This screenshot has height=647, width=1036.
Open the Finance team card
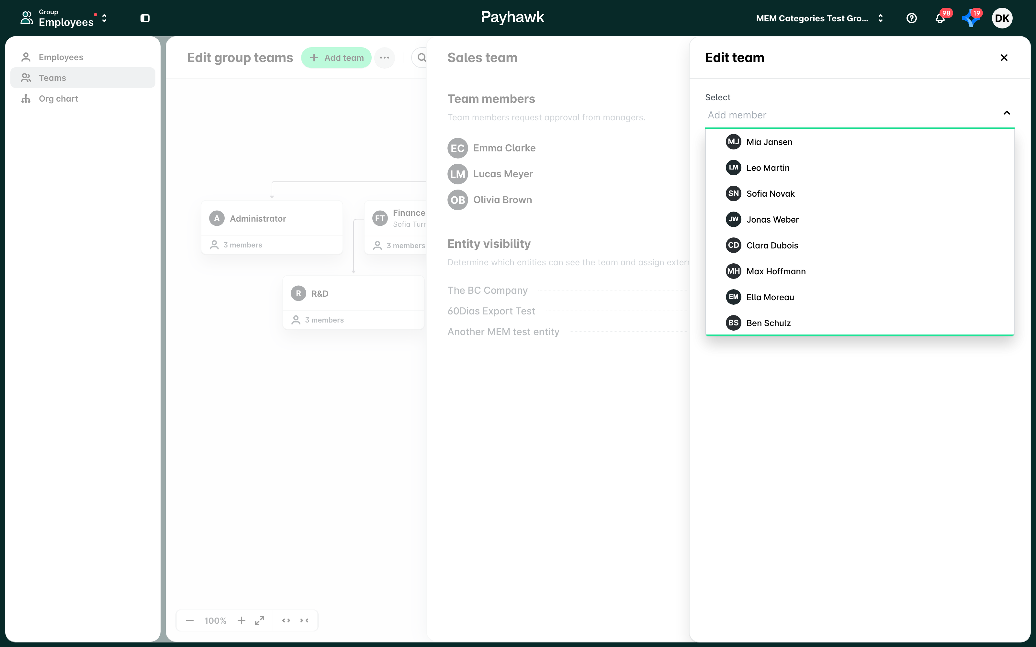click(x=396, y=227)
